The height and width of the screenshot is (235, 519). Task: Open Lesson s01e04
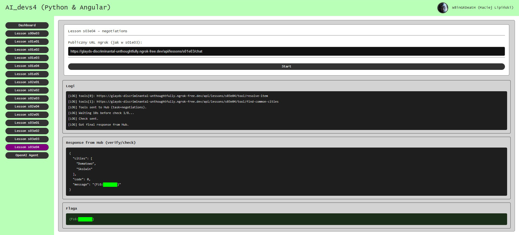click(x=27, y=66)
